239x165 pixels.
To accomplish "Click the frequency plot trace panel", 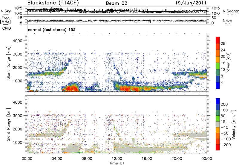I will 117,21.
